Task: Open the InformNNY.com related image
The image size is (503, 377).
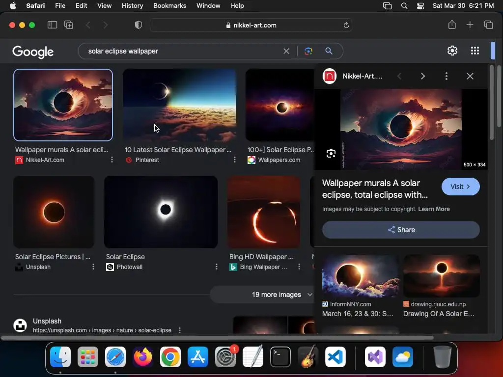Action: point(360,276)
